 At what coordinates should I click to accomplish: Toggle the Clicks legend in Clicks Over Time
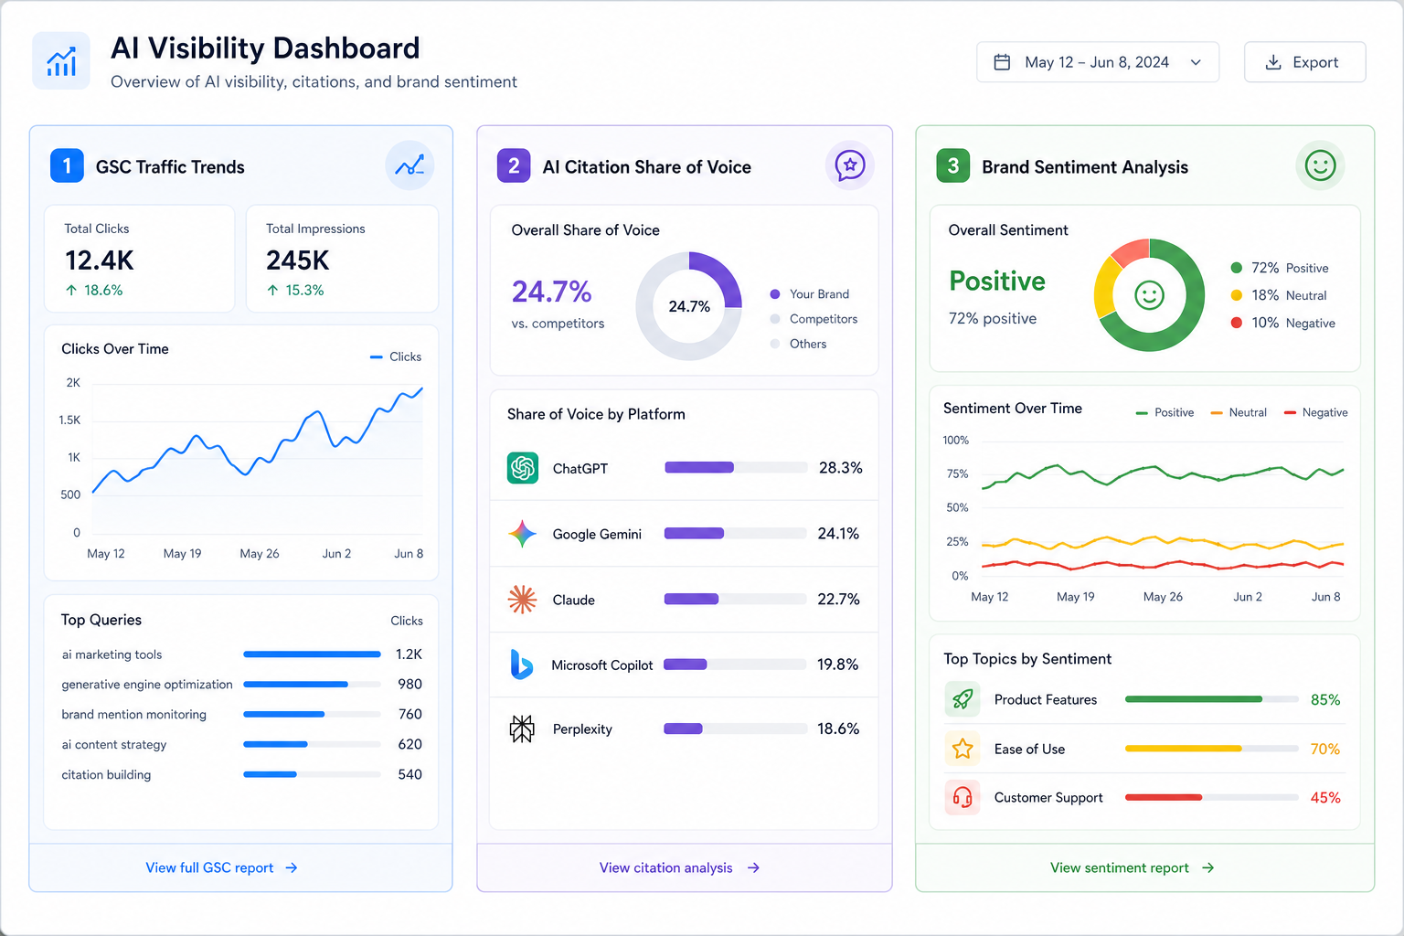(396, 356)
